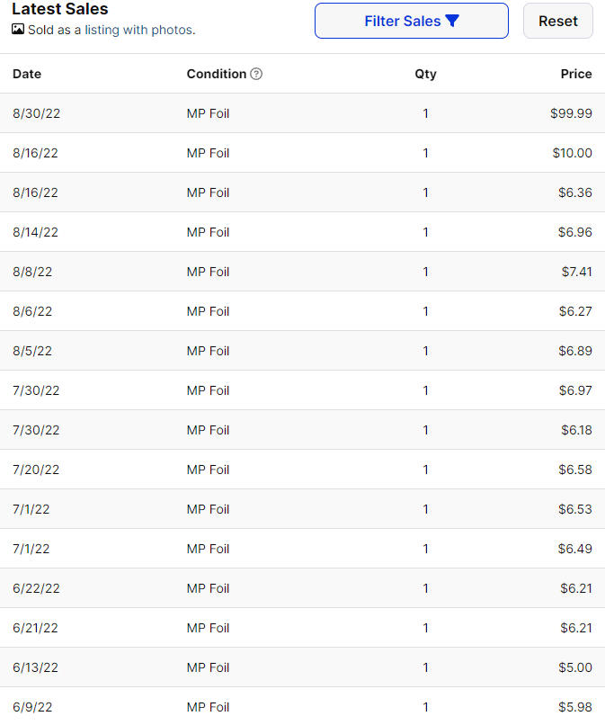Click the $10.00 sale price
This screenshot has height=725, width=605.
point(573,153)
